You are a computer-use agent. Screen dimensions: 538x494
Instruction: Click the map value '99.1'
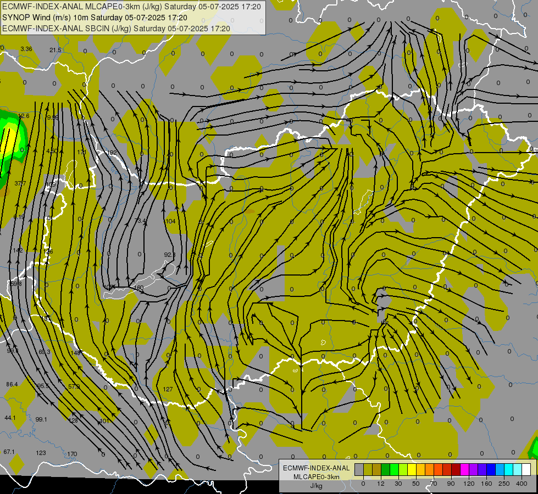point(41,419)
